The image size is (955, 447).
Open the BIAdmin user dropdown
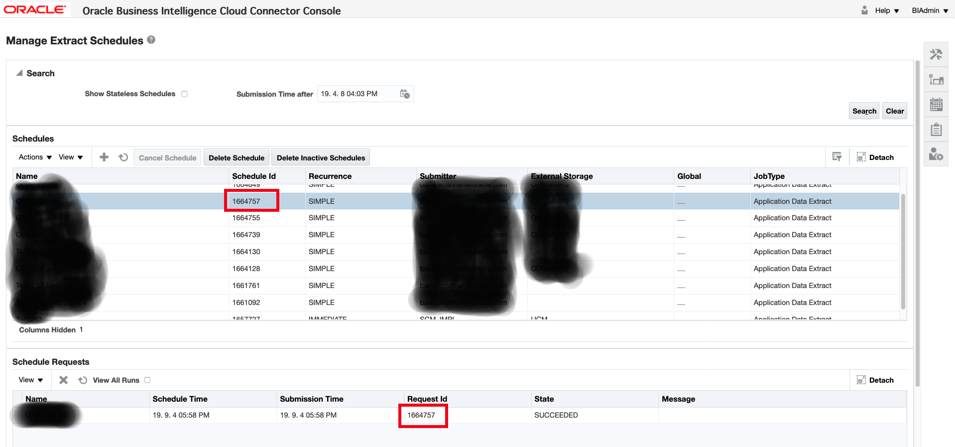(930, 10)
